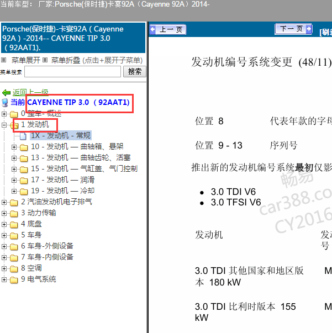This screenshot has height=333, width=332.
Task: Expand 2 汽油发动机电子排气 folder
Action: pos(4,202)
